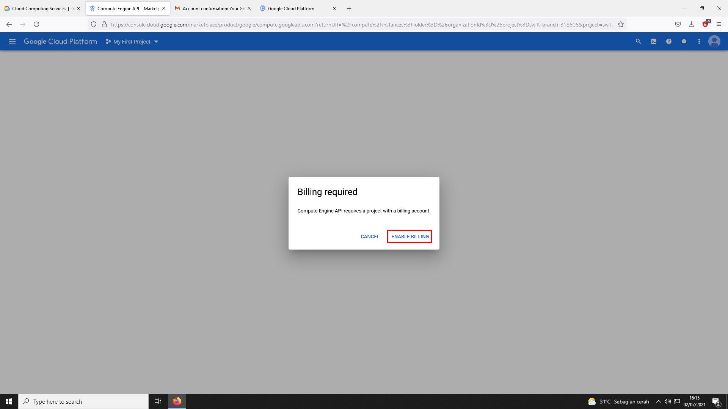Open the notifications bell icon
This screenshot has width=728, height=409.
click(684, 42)
